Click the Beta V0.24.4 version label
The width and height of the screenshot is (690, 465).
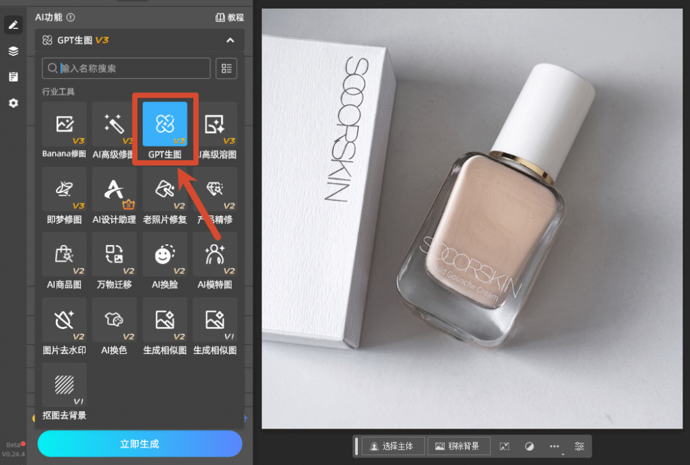[x=13, y=449]
